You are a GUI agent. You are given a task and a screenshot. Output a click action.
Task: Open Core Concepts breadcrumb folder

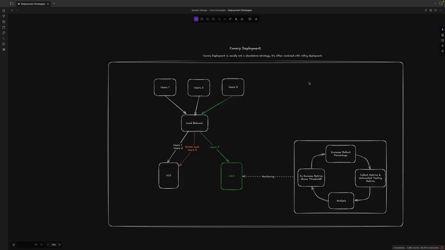(x=218, y=10)
